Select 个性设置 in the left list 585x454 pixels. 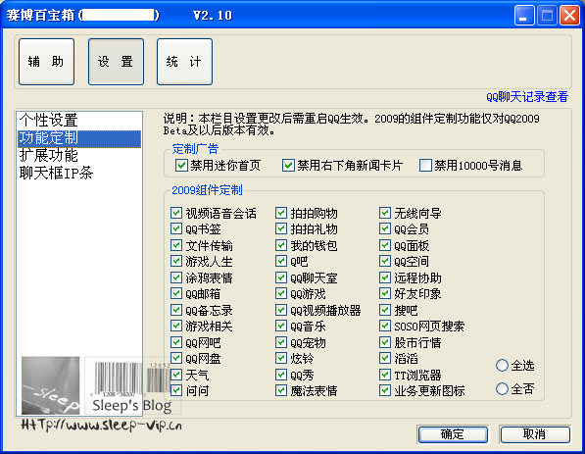click(79, 121)
